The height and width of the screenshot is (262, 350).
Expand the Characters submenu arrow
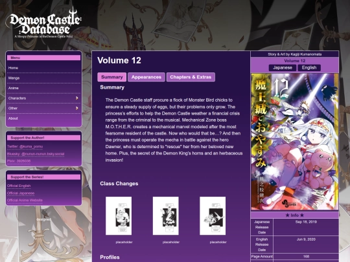pyautogui.click(x=76, y=98)
